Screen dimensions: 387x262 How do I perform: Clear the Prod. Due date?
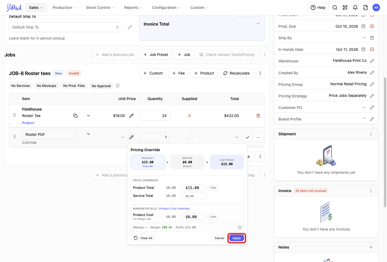coord(372,26)
